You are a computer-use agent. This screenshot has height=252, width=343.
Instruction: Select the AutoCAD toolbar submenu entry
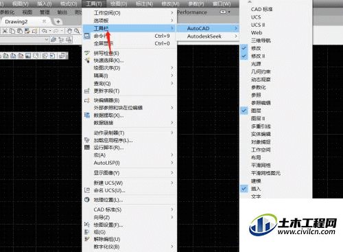coord(208,28)
